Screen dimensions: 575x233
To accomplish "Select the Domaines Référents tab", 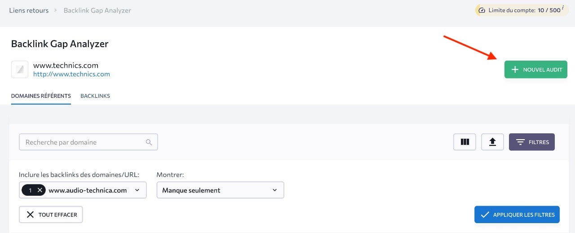I will (x=41, y=96).
